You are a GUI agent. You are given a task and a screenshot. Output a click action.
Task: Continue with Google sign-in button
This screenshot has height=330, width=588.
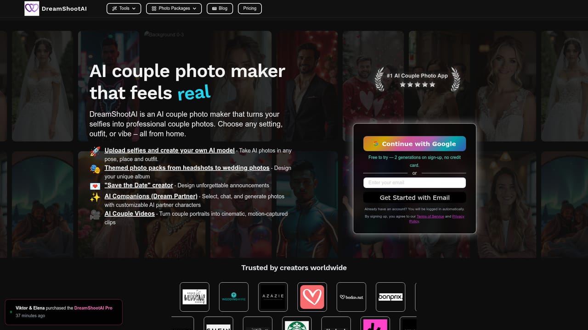[x=414, y=143]
